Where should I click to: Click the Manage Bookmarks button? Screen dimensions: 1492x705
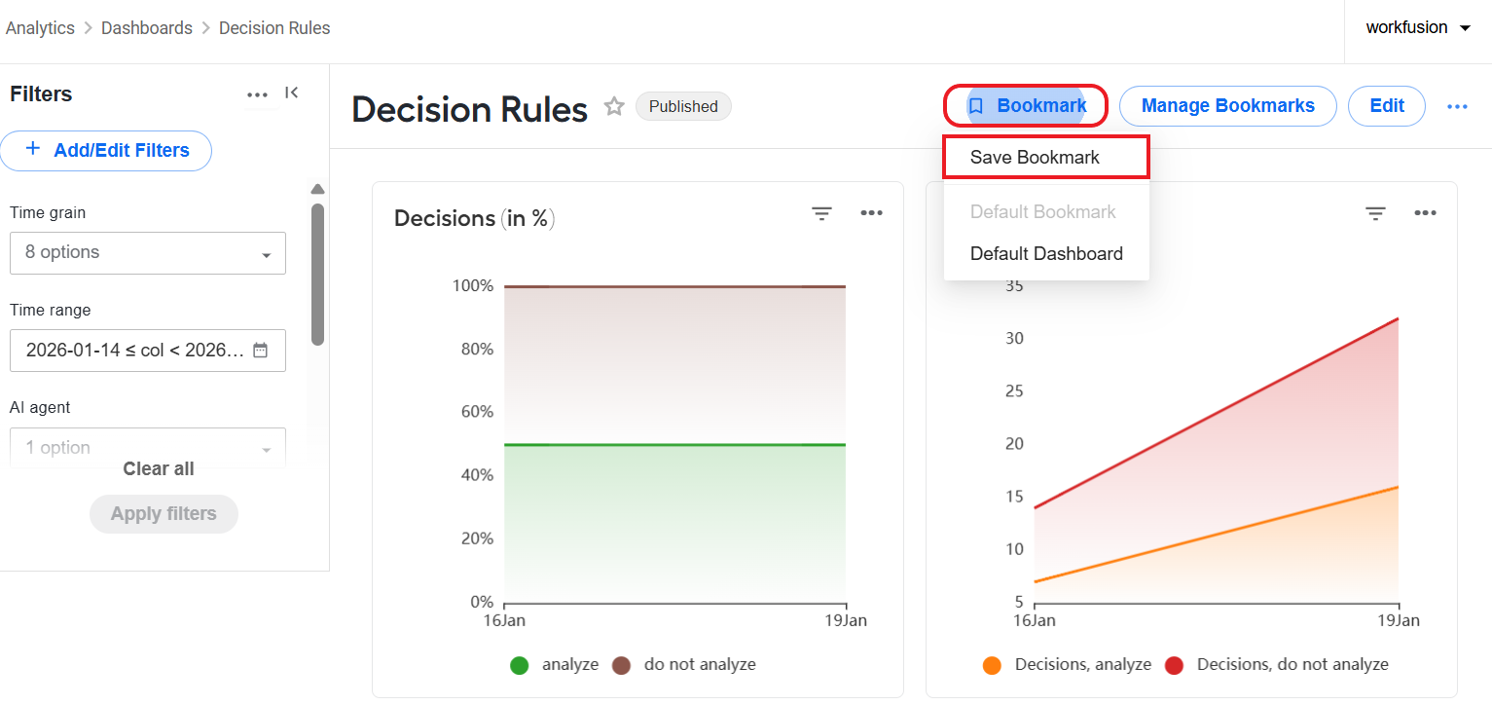pos(1227,106)
